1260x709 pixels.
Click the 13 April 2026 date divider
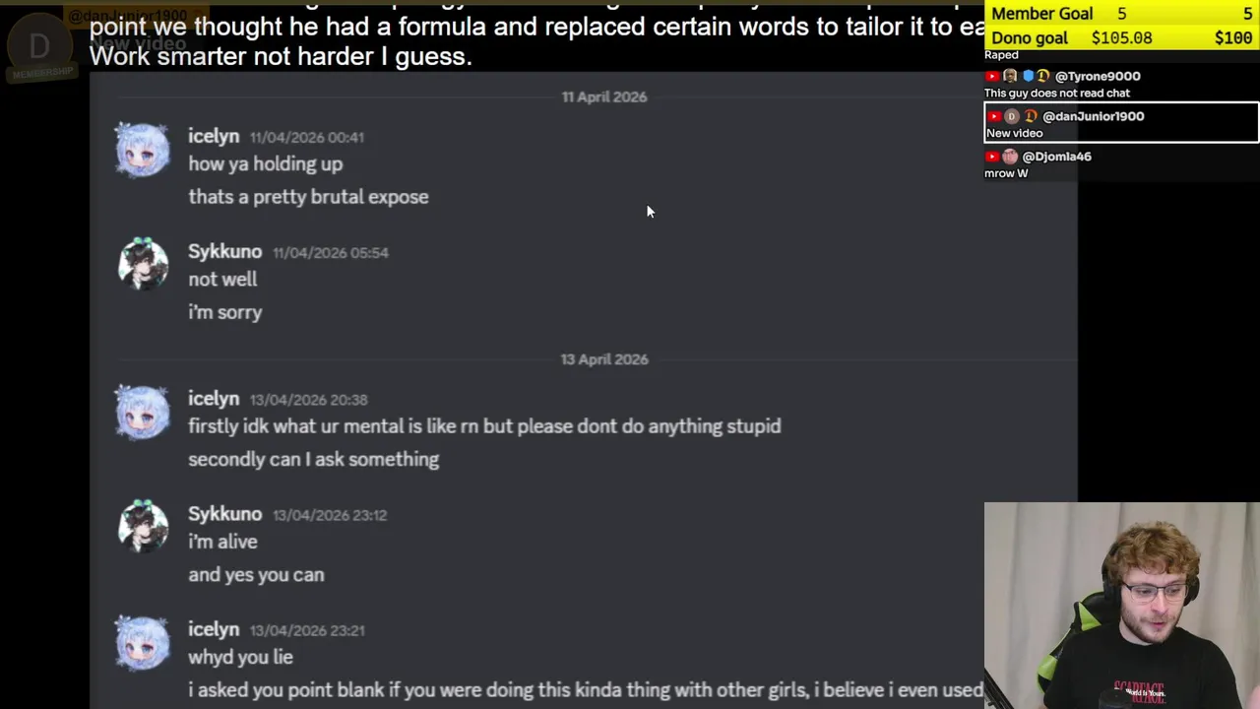tap(604, 359)
